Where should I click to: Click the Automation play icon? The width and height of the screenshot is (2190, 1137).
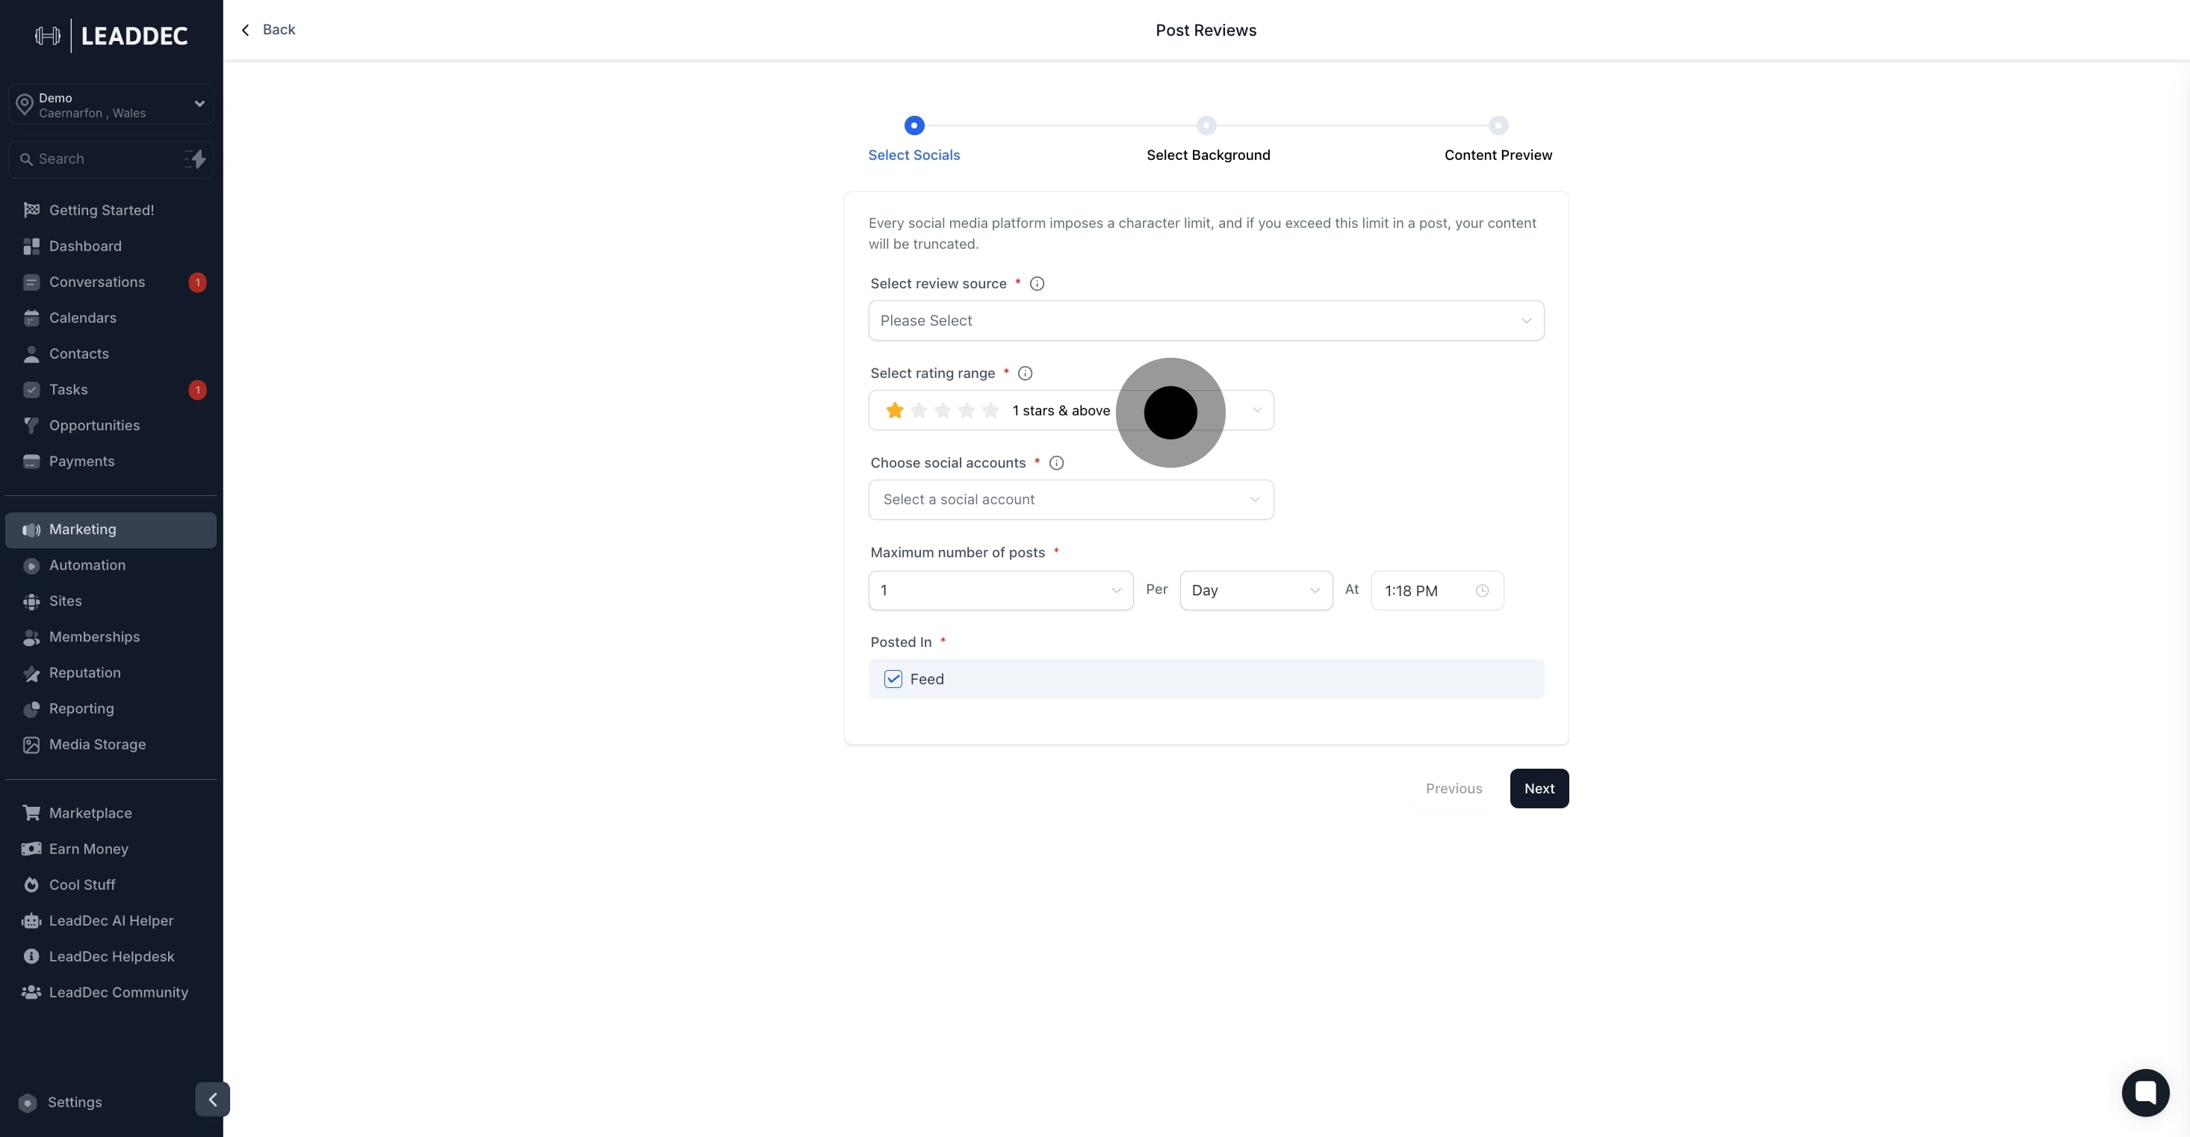click(31, 566)
